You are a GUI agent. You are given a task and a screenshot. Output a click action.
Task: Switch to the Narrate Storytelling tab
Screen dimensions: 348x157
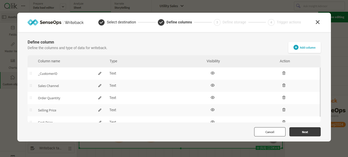point(131,6)
